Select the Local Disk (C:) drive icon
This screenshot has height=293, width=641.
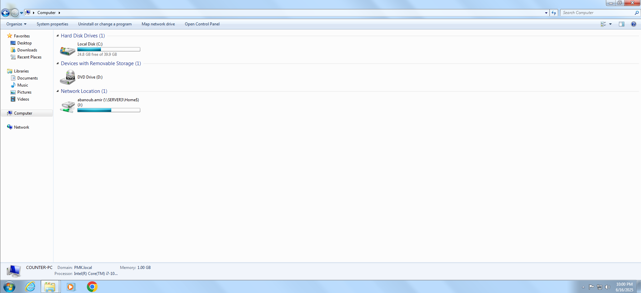(x=68, y=50)
